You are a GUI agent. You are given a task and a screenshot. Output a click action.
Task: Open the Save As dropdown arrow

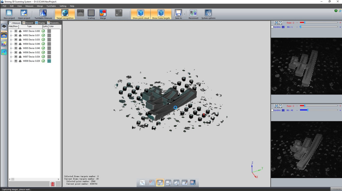(184, 14)
